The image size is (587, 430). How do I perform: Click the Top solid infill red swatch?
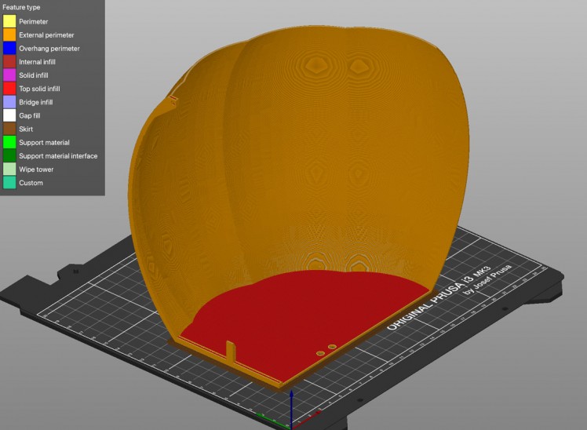(9, 89)
